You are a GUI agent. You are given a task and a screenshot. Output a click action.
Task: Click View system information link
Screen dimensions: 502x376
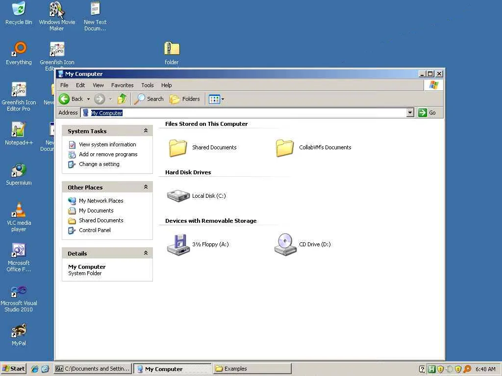[107, 144]
